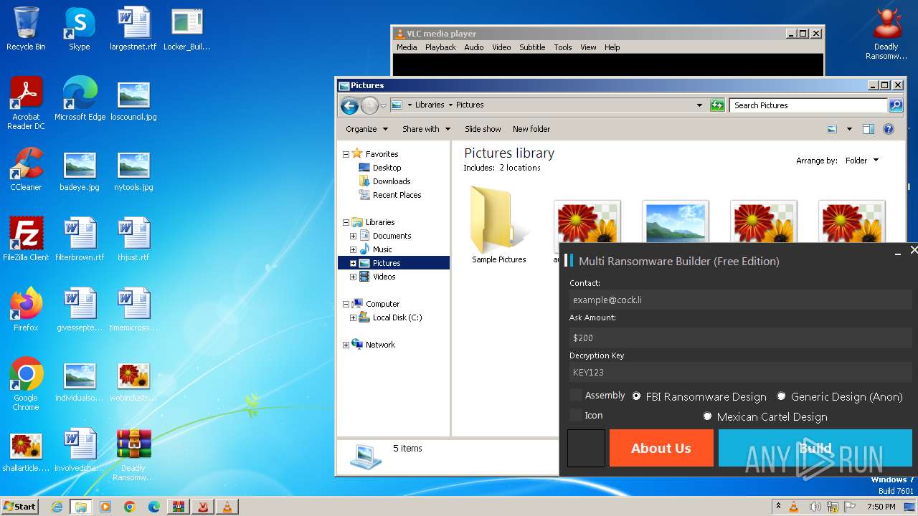Image resolution: width=918 pixels, height=516 pixels.
Task: Open VLC Subtitle menu
Action: point(532,47)
